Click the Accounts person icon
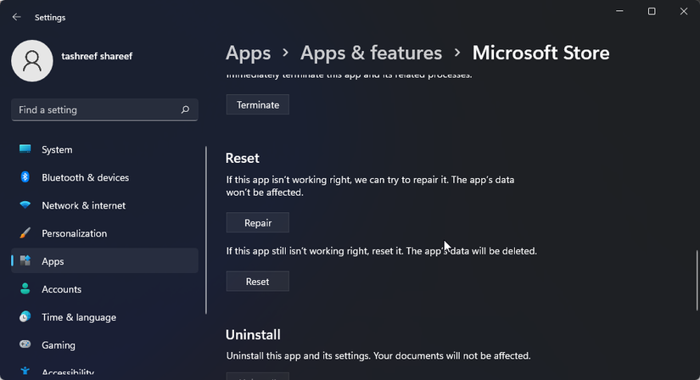Screen dimensions: 700x380 coord(25,289)
